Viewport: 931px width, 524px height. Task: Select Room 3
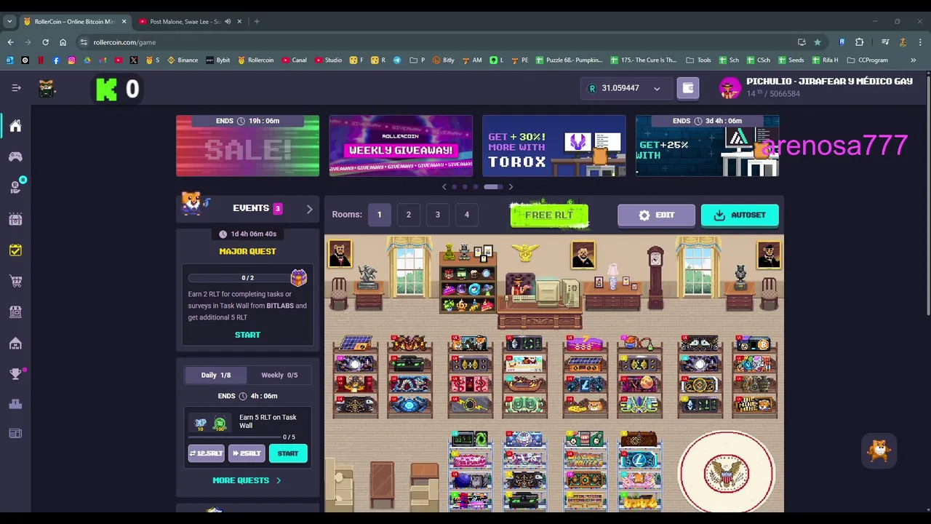click(438, 215)
